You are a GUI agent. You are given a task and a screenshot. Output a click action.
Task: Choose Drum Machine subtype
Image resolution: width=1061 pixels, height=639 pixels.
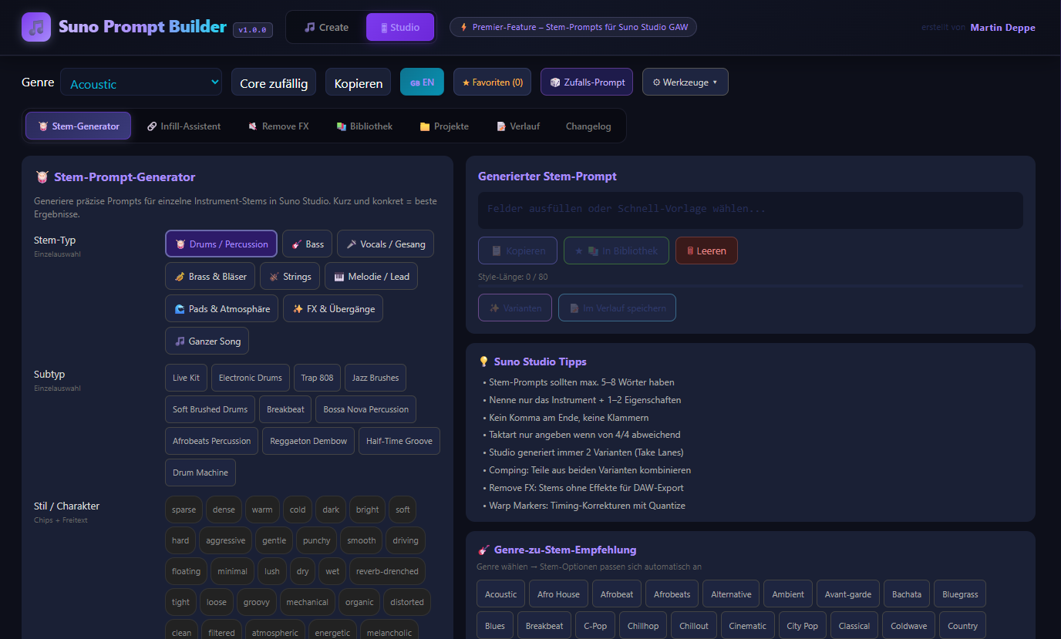point(200,473)
